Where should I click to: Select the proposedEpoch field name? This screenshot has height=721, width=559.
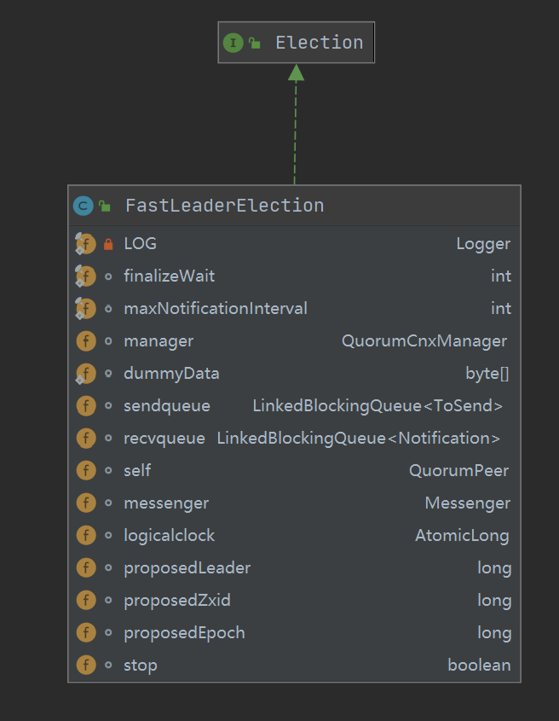pos(184,633)
